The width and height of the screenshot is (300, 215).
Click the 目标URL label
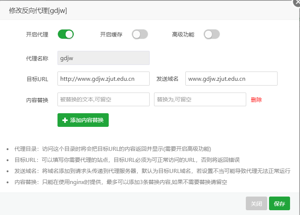pos(37,79)
